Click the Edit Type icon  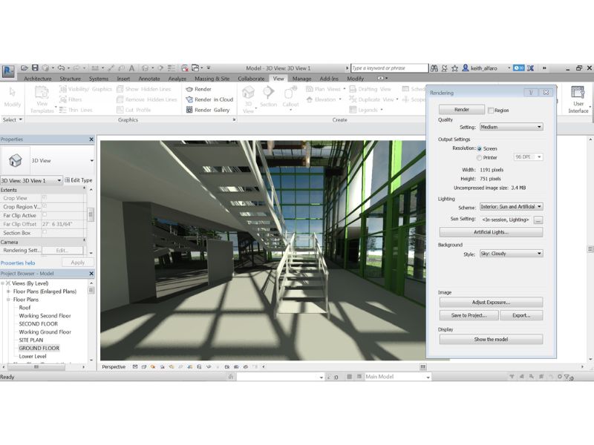[x=67, y=180]
